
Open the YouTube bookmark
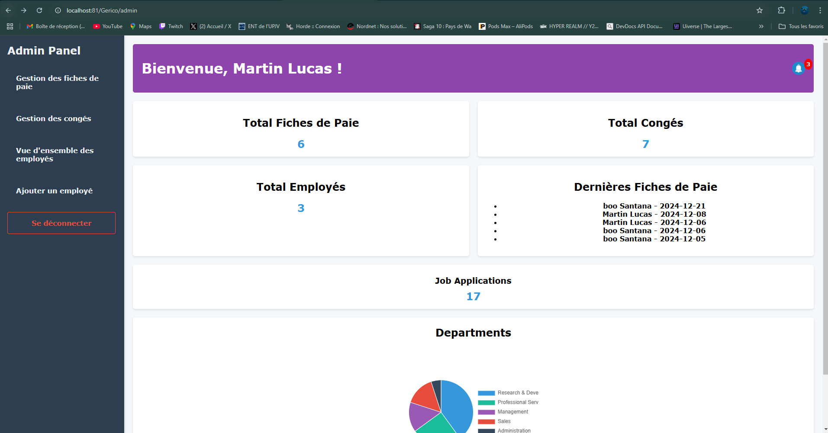108,26
